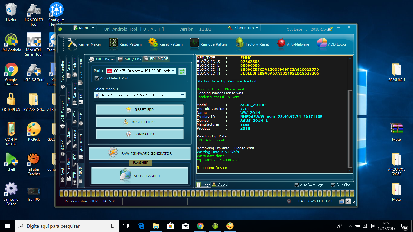The height and width of the screenshot is (232, 413).
Task: Select the Android side tab
Action: [x=75, y=67]
